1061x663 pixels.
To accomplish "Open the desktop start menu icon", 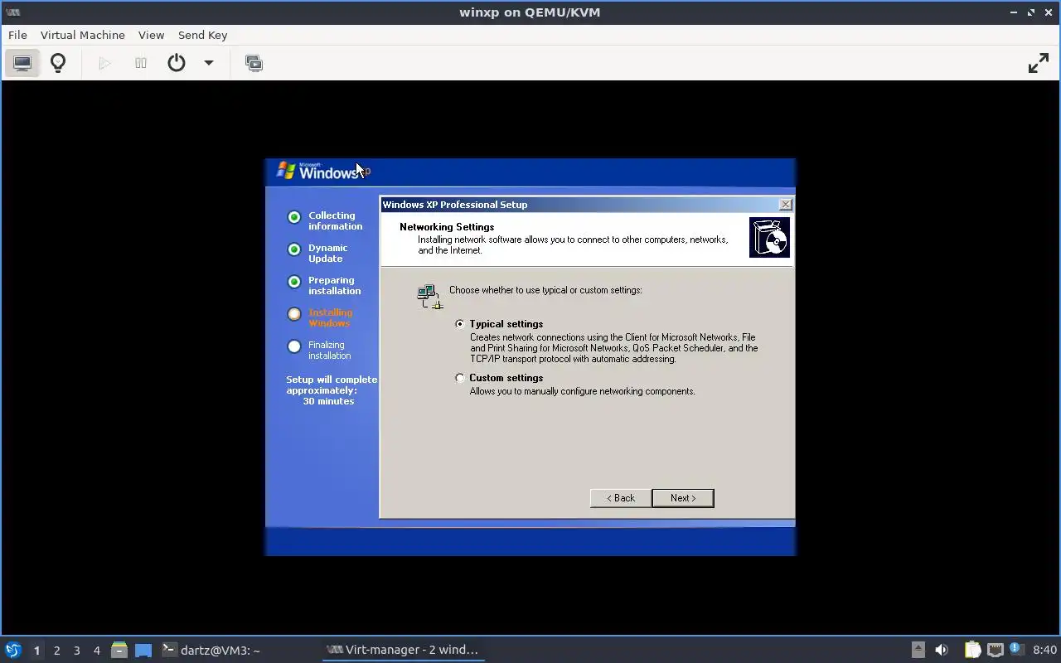I will pyautogui.click(x=13, y=650).
